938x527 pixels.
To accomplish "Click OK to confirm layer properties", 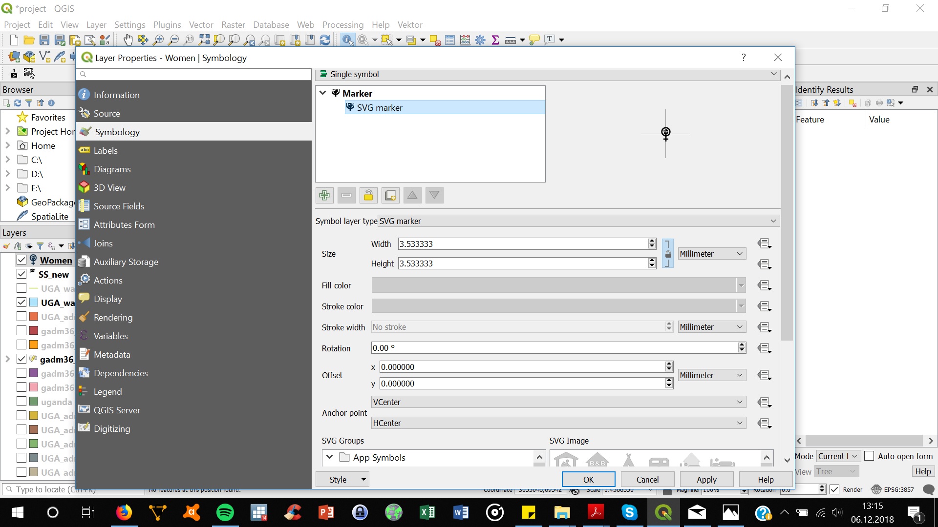I will click(x=588, y=480).
